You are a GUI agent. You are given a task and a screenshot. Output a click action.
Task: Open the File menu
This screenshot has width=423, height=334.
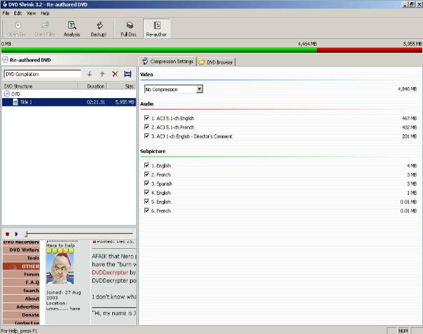tap(6, 13)
